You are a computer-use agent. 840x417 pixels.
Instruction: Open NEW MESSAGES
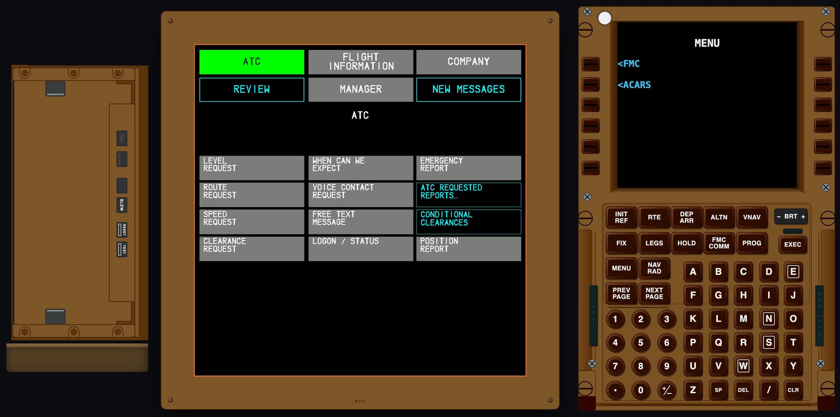(469, 89)
